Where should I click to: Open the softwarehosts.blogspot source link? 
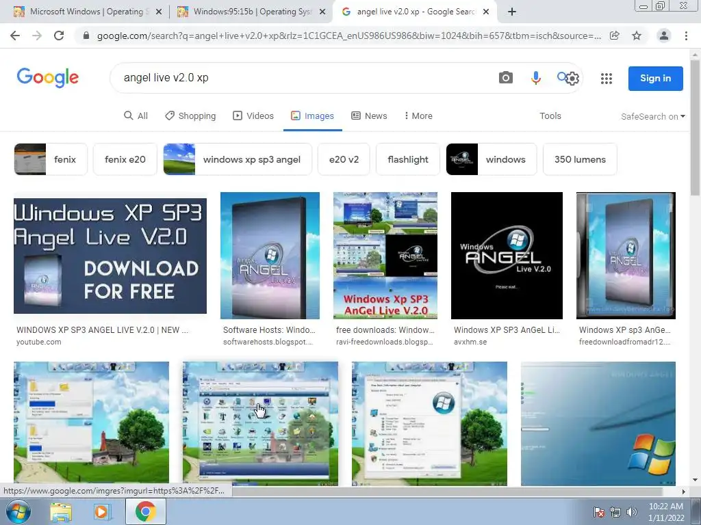[x=268, y=342]
